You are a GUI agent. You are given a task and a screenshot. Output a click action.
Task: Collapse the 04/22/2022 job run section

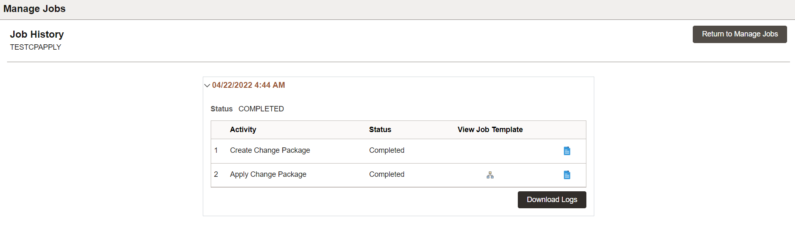point(207,86)
